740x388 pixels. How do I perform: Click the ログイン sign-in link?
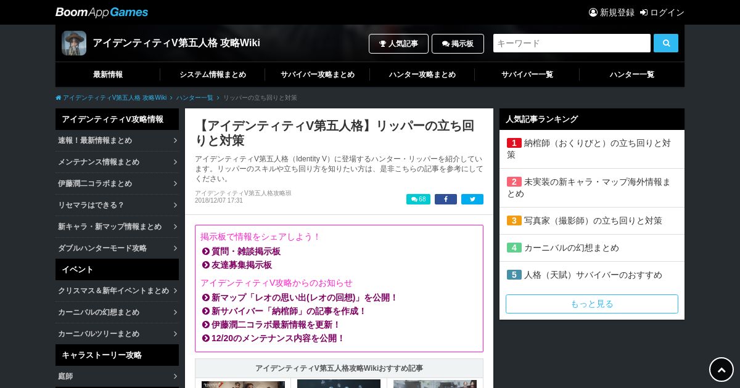click(662, 12)
